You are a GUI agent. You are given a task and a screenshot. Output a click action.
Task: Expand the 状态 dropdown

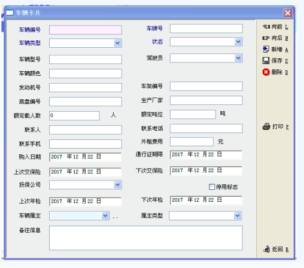pyautogui.click(x=238, y=42)
